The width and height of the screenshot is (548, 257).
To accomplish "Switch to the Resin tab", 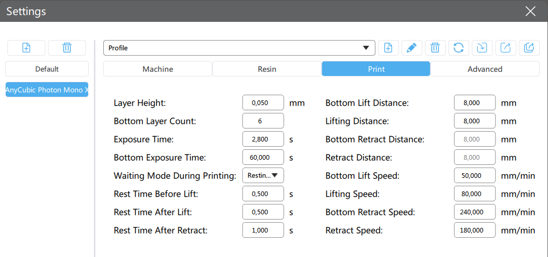I will pos(266,69).
